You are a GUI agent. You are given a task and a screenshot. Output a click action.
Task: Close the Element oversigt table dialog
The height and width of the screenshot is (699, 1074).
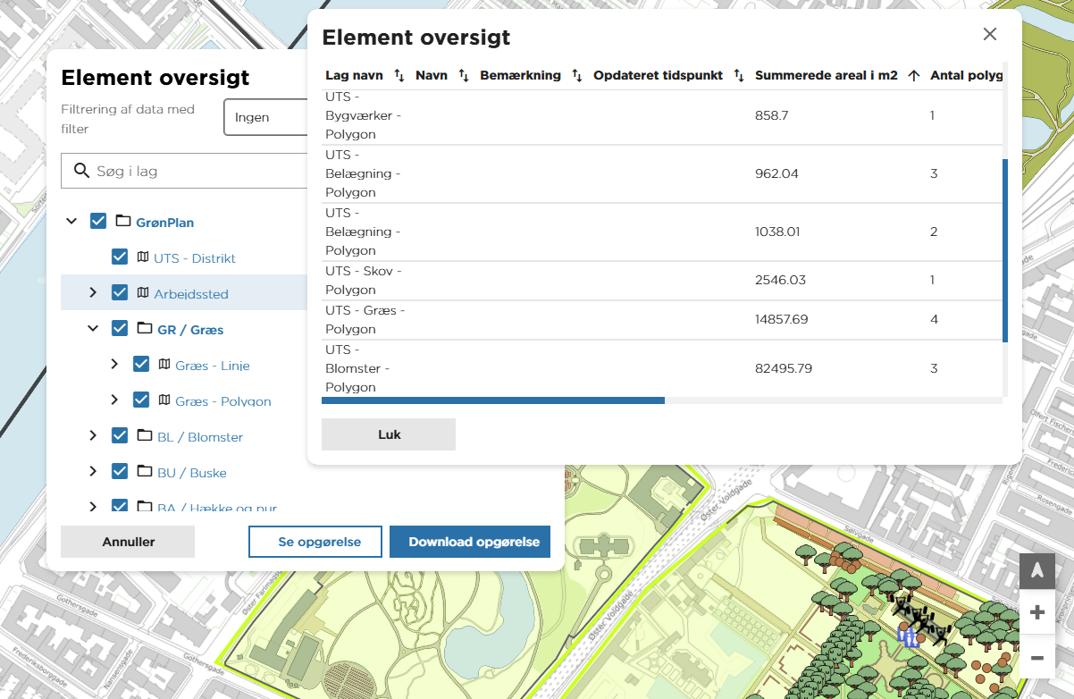point(989,34)
